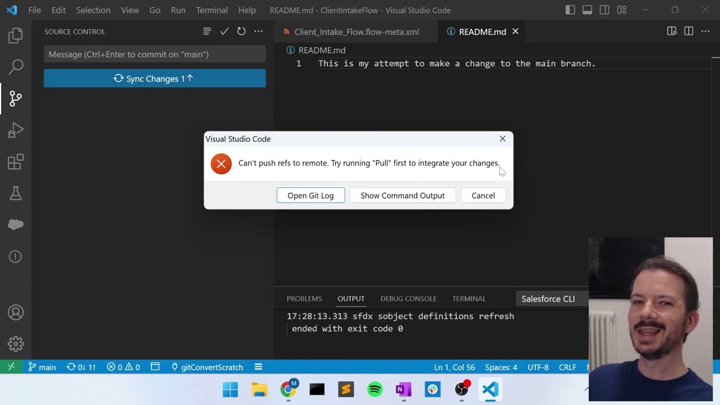Switch to the DEBUG CONSOLE tab
The height and width of the screenshot is (405, 720).
[408, 299]
